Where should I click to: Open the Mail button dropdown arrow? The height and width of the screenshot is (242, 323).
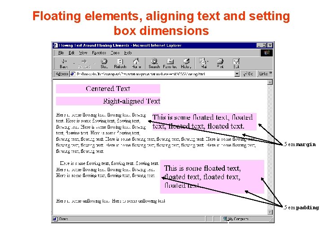click(x=208, y=61)
